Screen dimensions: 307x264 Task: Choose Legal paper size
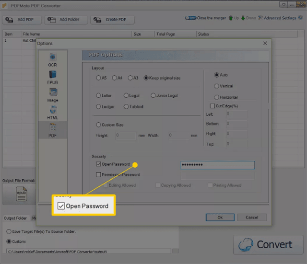click(x=131, y=95)
